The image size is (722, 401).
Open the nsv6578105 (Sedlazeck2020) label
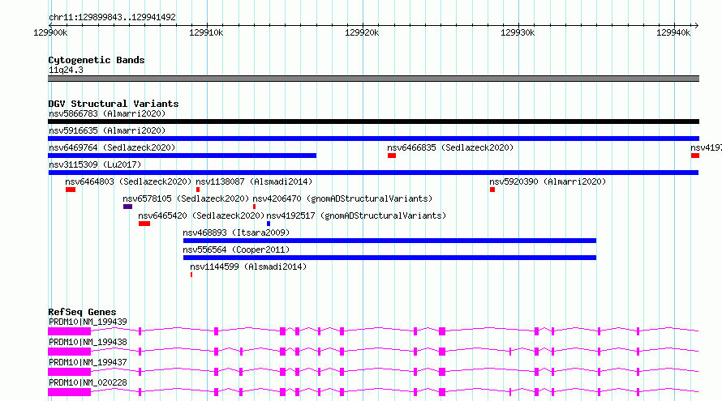(186, 198)
